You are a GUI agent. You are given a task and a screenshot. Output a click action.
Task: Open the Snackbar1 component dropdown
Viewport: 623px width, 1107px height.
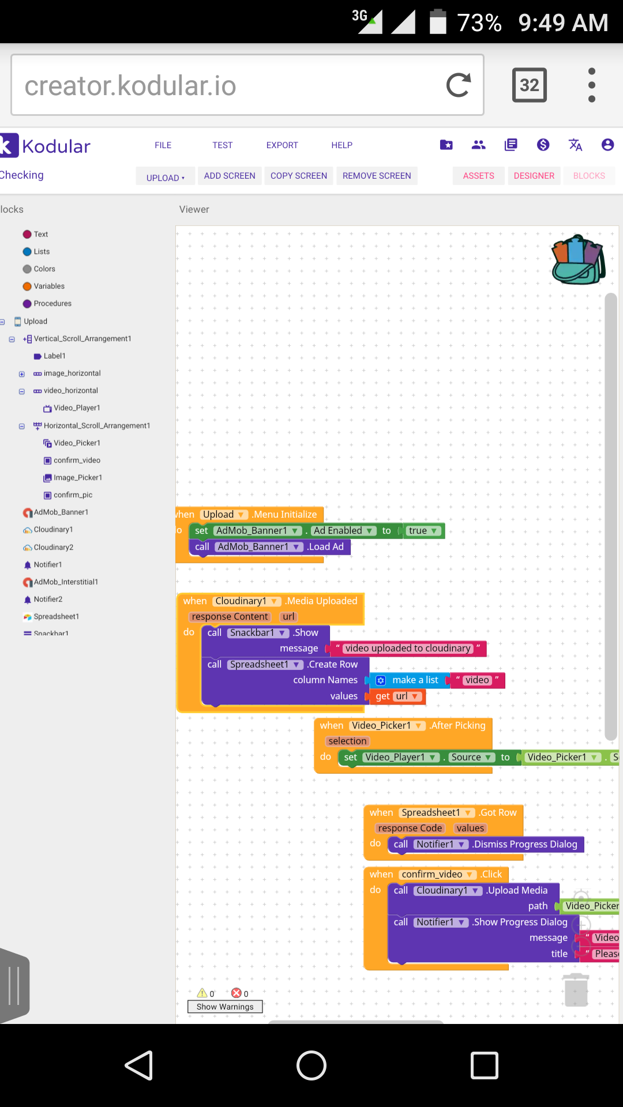[258, 632]
